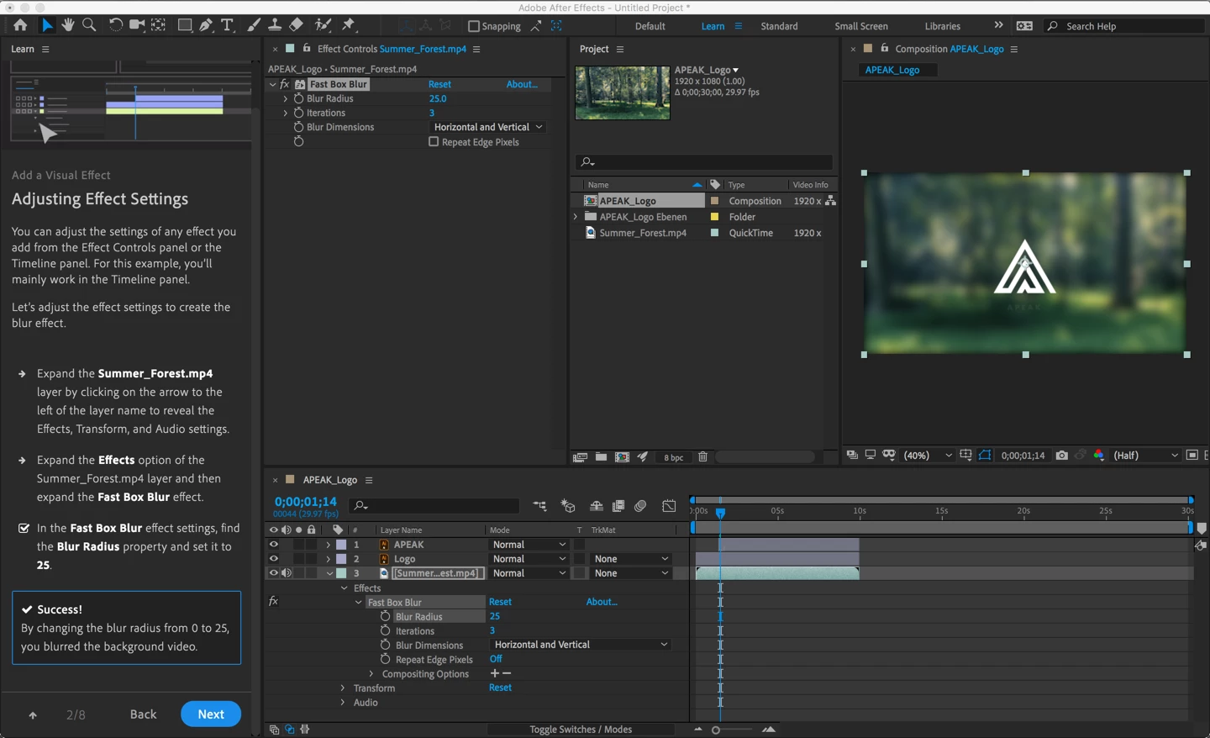The width and height of the screenshot is (1210, 738).
Task: Toggle Repeat Edge Pixels Off value in timeline
Action: point(496,659)
